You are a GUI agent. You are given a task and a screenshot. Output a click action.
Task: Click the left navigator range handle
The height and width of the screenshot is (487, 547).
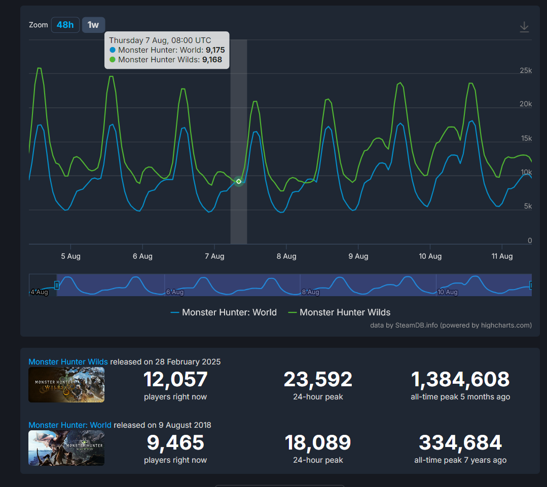click(x=56, y=286)
